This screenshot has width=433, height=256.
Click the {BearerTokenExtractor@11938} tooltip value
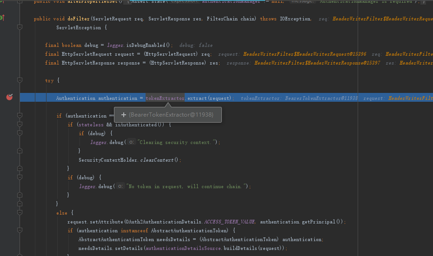point(171,114)
